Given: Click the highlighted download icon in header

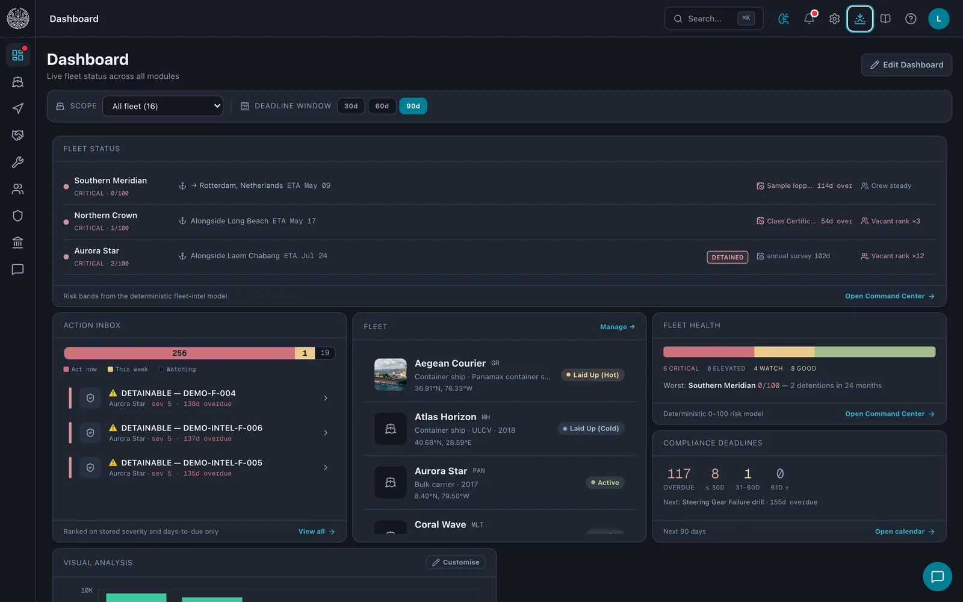Looking at the screenshot, I should point(859,19).
